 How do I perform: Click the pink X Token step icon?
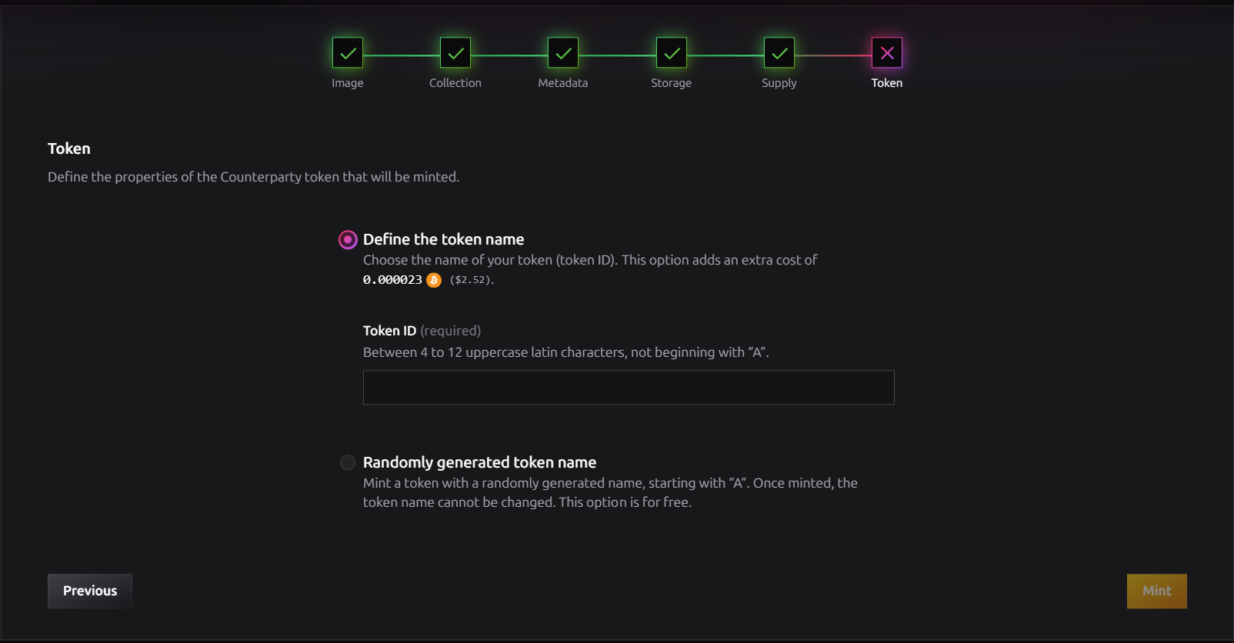click(x=887, y=53)
